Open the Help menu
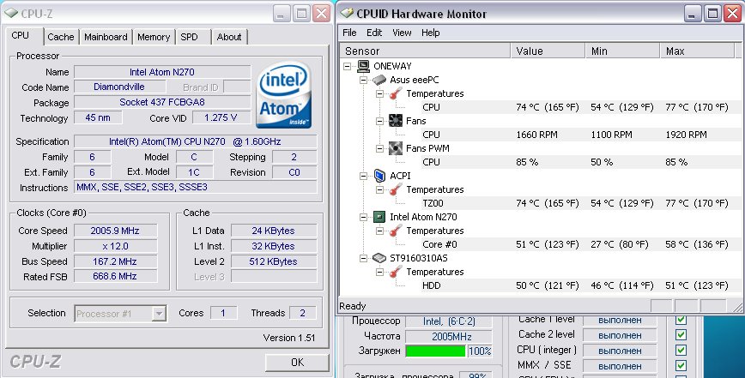Screen dimensions: 745x378 pyautogui.click(x=431, y=33)
